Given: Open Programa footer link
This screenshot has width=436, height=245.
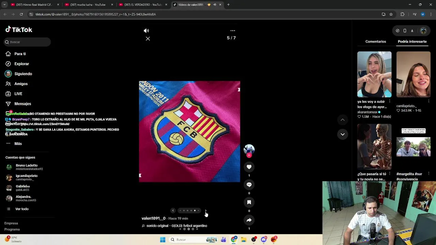Looking at the screenshot, I should pos(12,229).
